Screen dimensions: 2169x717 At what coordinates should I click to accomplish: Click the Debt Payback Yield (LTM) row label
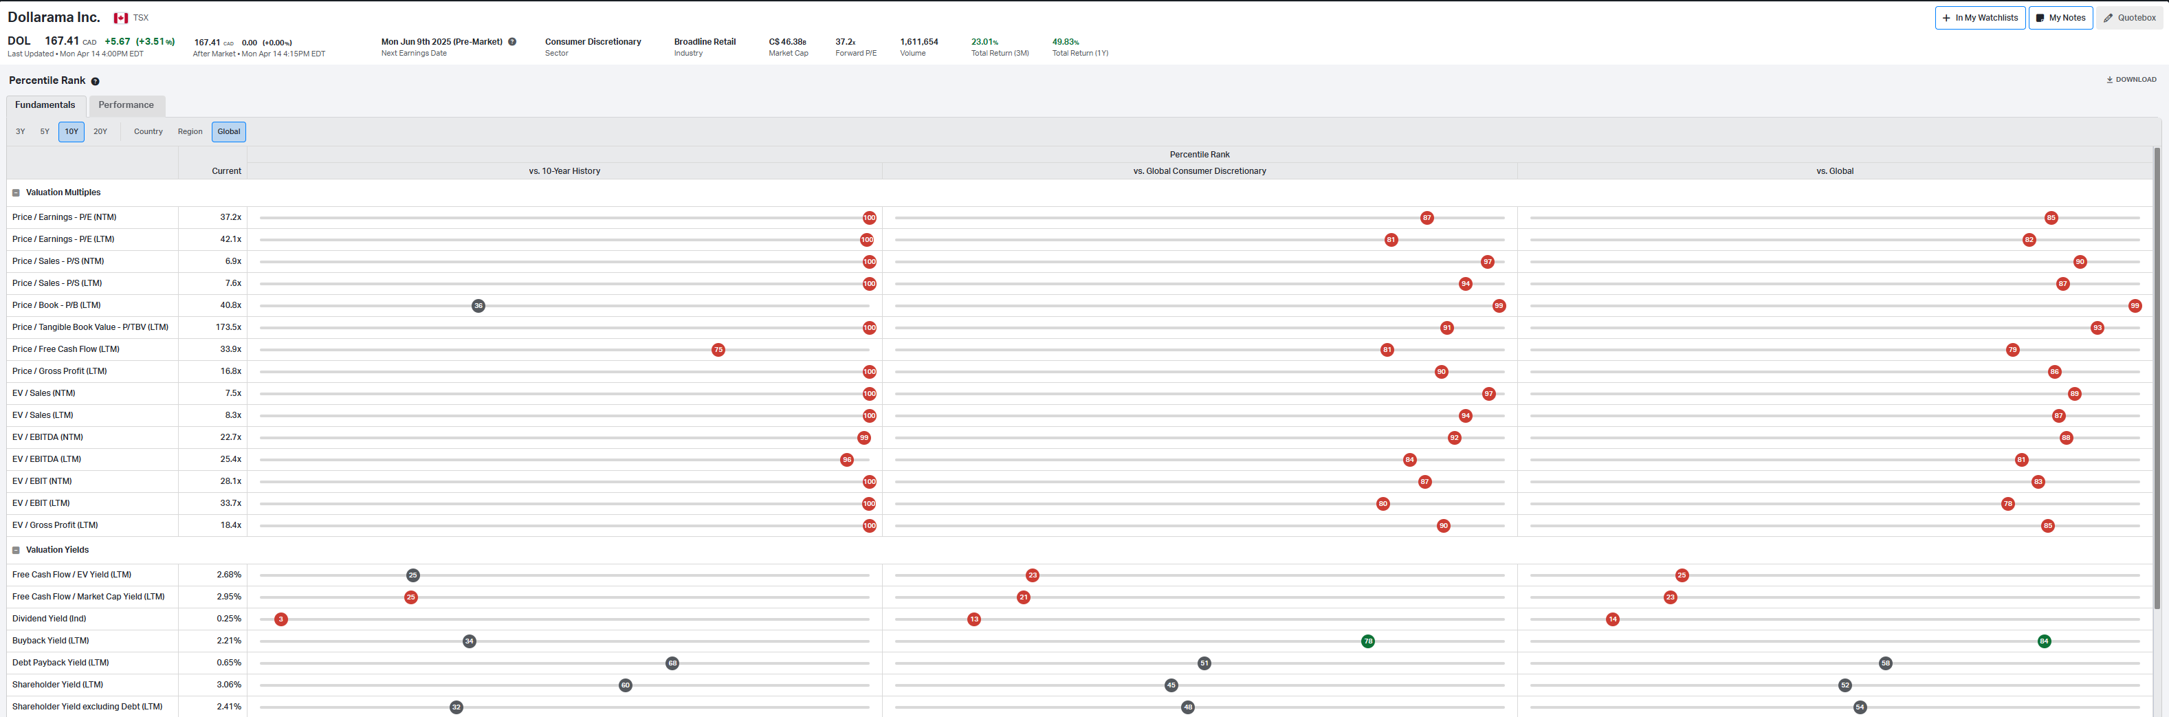(60, 663)
